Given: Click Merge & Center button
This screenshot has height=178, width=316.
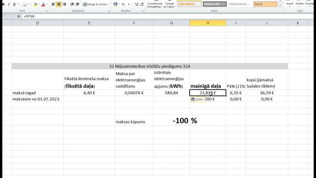Looking at the screenshot, I should click(x=95, y=4).
